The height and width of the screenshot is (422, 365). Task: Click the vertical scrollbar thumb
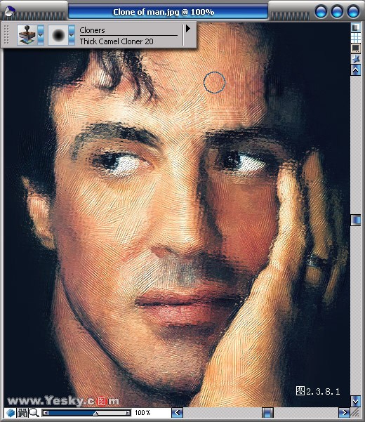356,220
